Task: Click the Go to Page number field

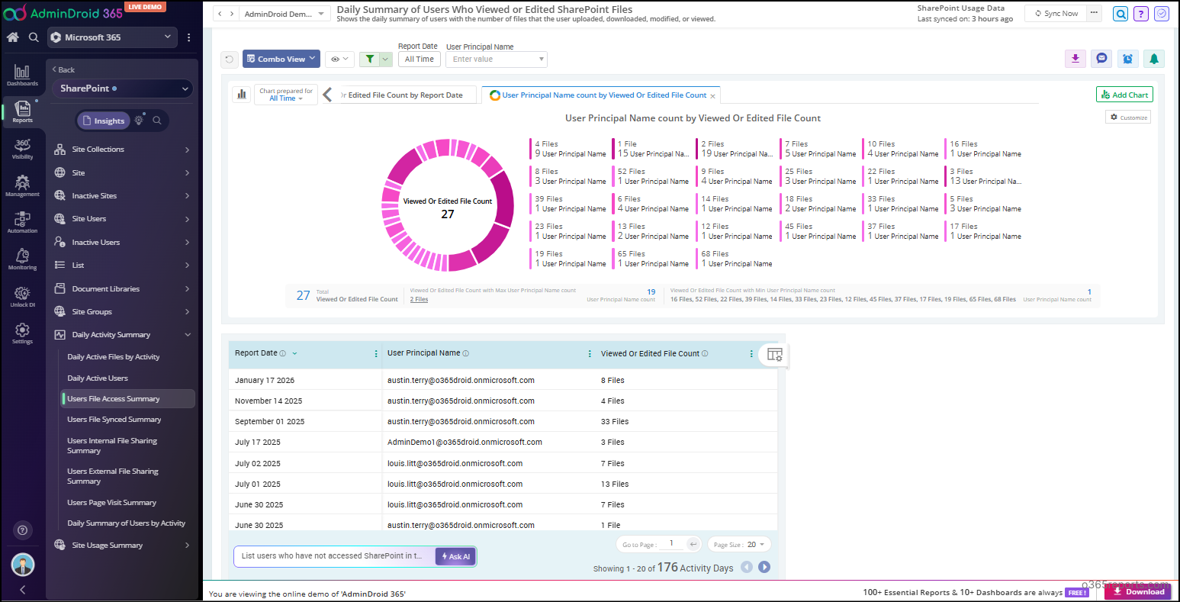Action: 672,544
